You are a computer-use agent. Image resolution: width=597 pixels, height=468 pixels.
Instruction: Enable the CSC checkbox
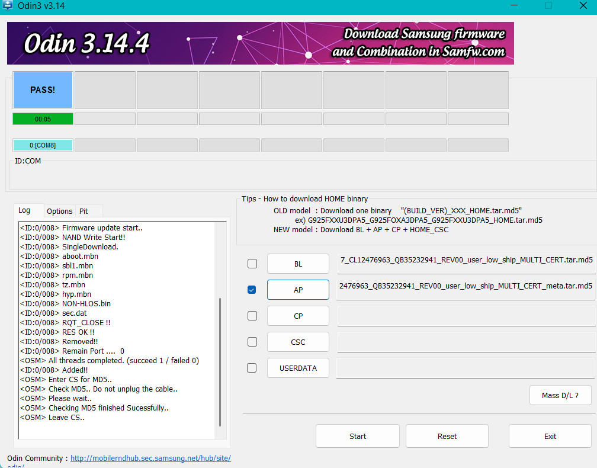[252, 342]
